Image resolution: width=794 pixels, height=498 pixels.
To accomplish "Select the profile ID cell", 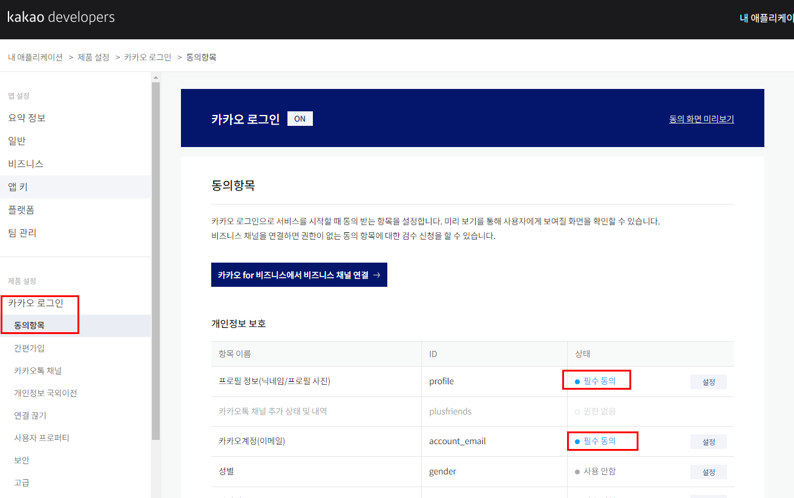I will 494,381.
